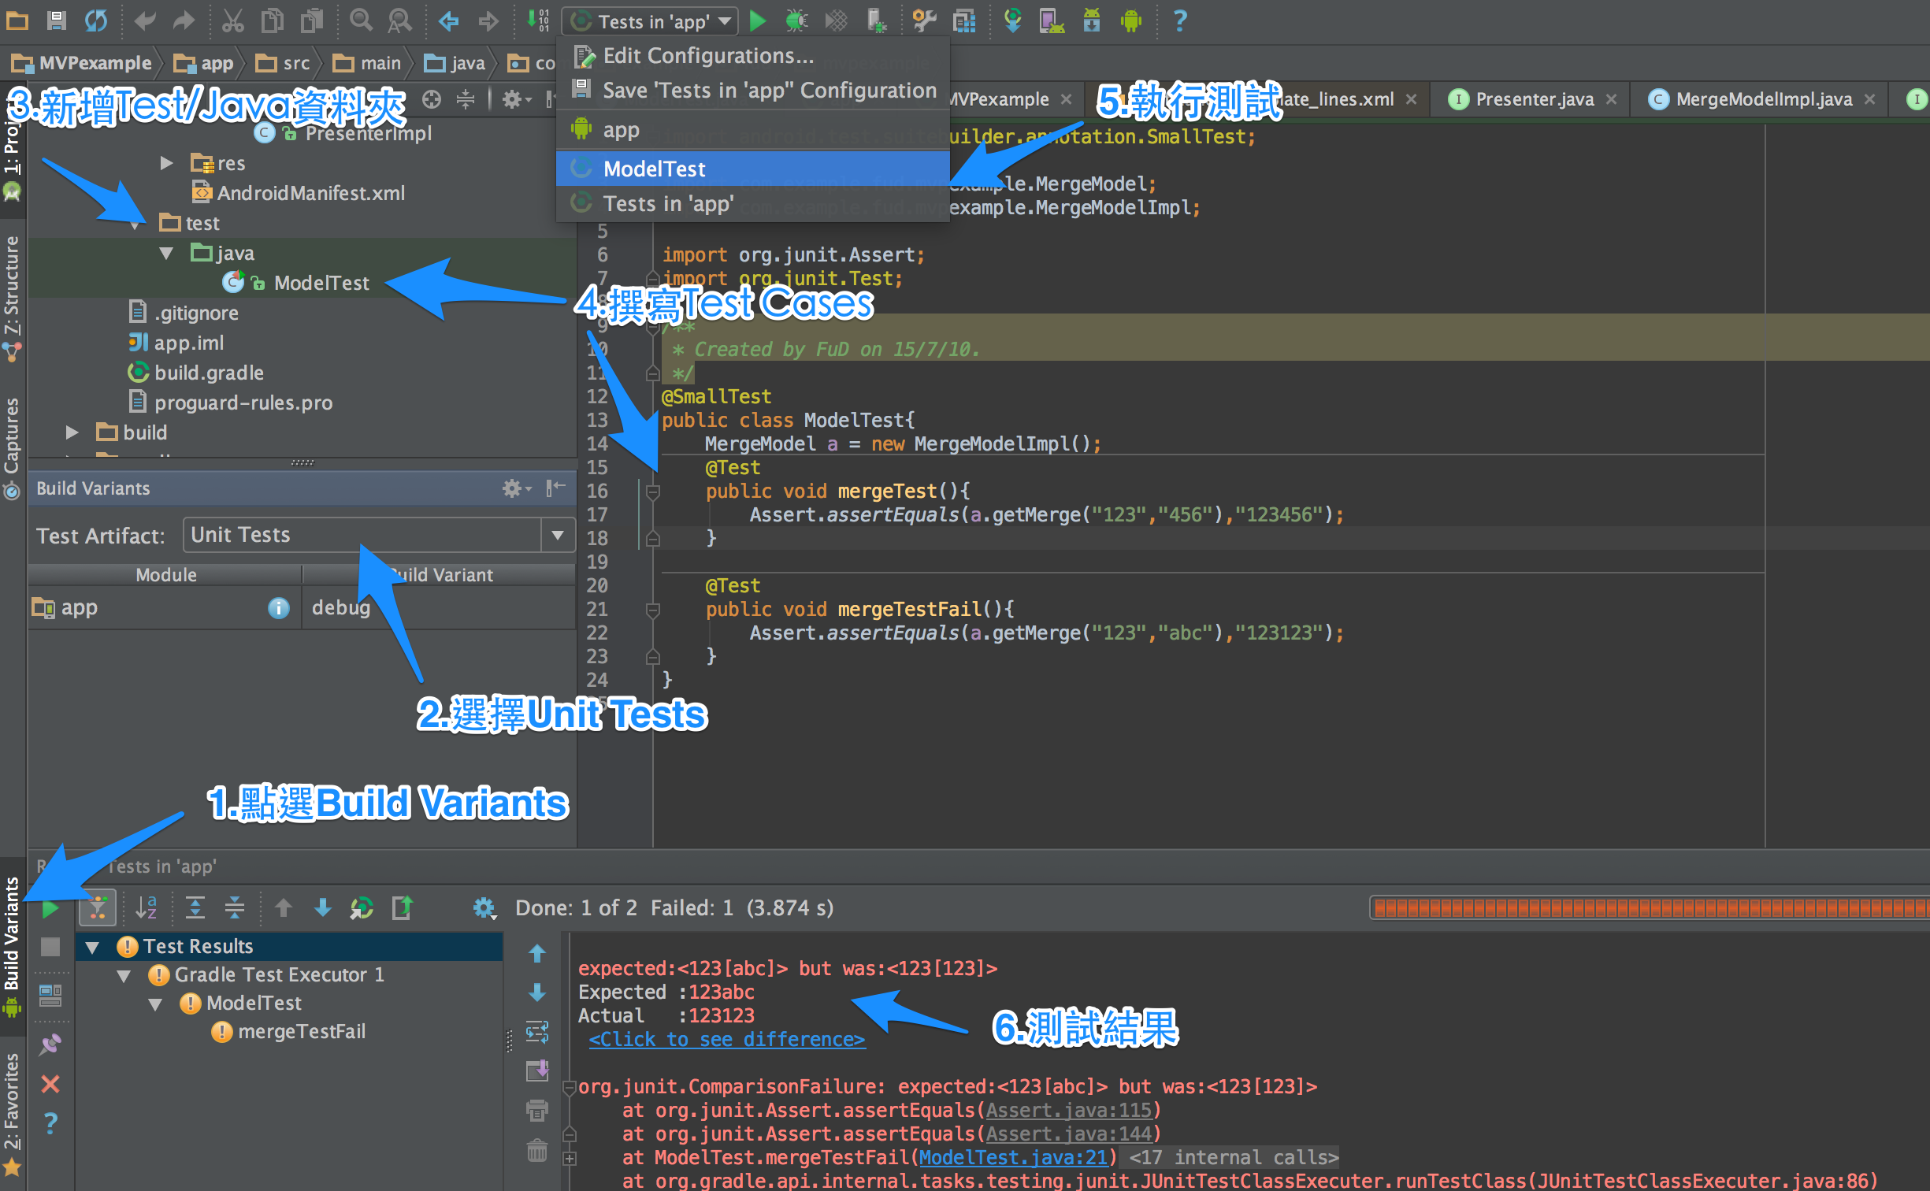1930x1191 pixels.
Task: Toggle scroll to end of console
Action: click(537, 1071)
